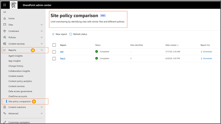Click the Containers cube icon

pyautogui.click(x=5, y=31)
